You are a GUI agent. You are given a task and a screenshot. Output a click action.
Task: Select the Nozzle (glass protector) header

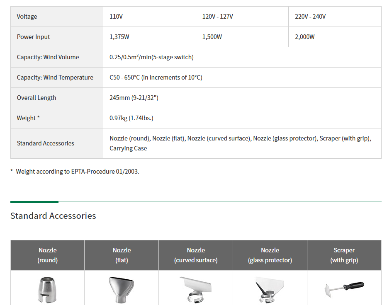pos(270,255)
